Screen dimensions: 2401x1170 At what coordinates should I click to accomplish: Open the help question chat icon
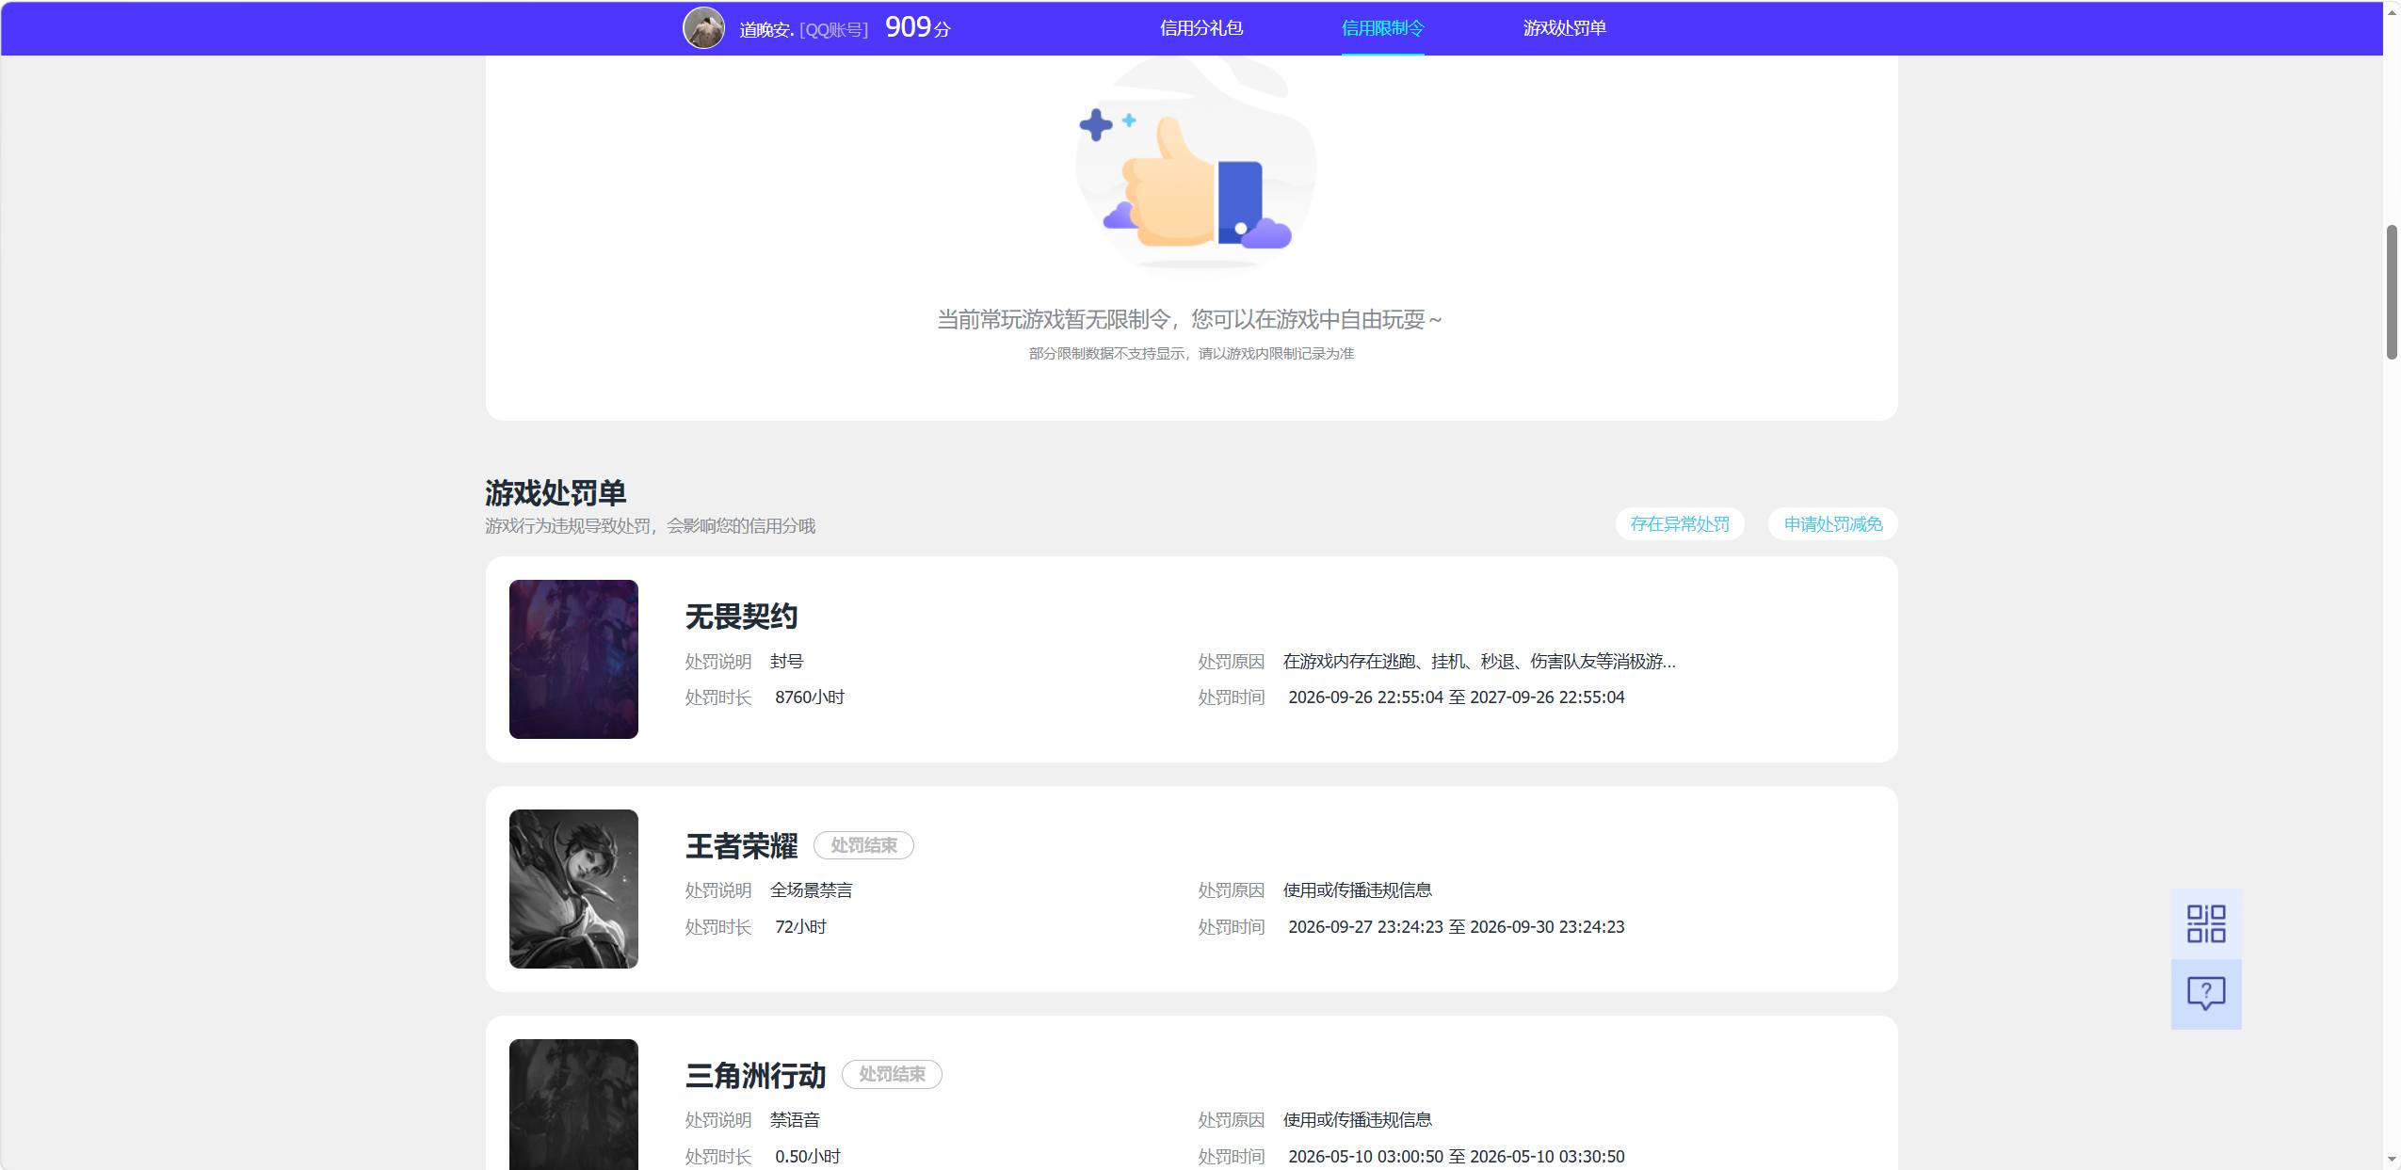pyautogui.click(x=2205, y=994)
